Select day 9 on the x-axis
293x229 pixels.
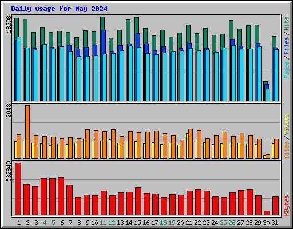[x=88, y=223]
